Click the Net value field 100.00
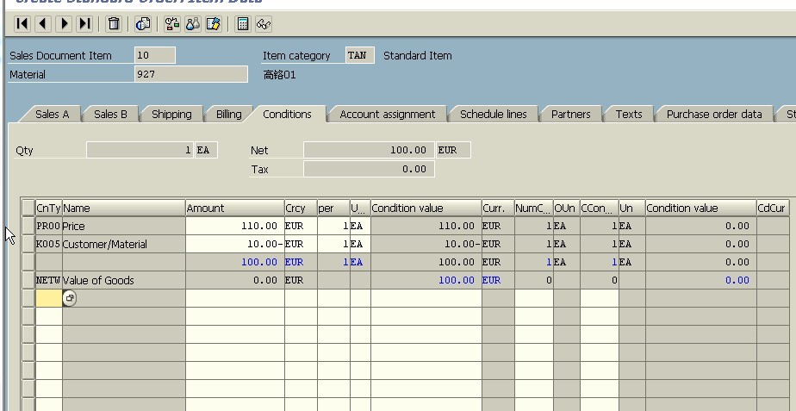 [x=369, y=150]
